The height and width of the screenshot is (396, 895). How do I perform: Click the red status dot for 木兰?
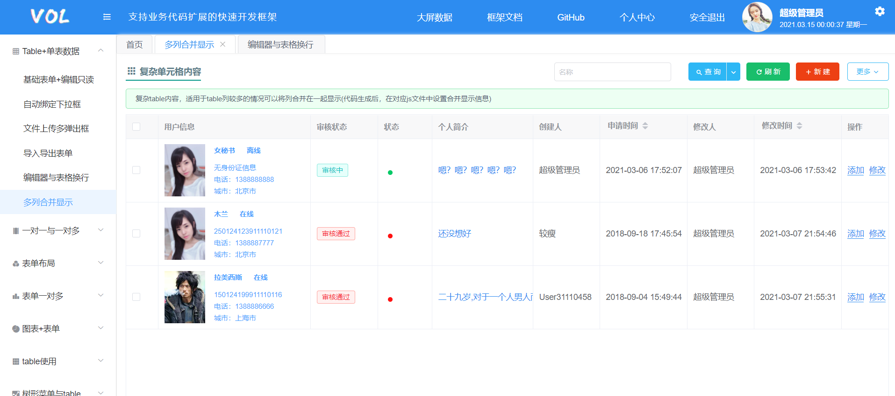pyautogui.click(x=390, y=236)
